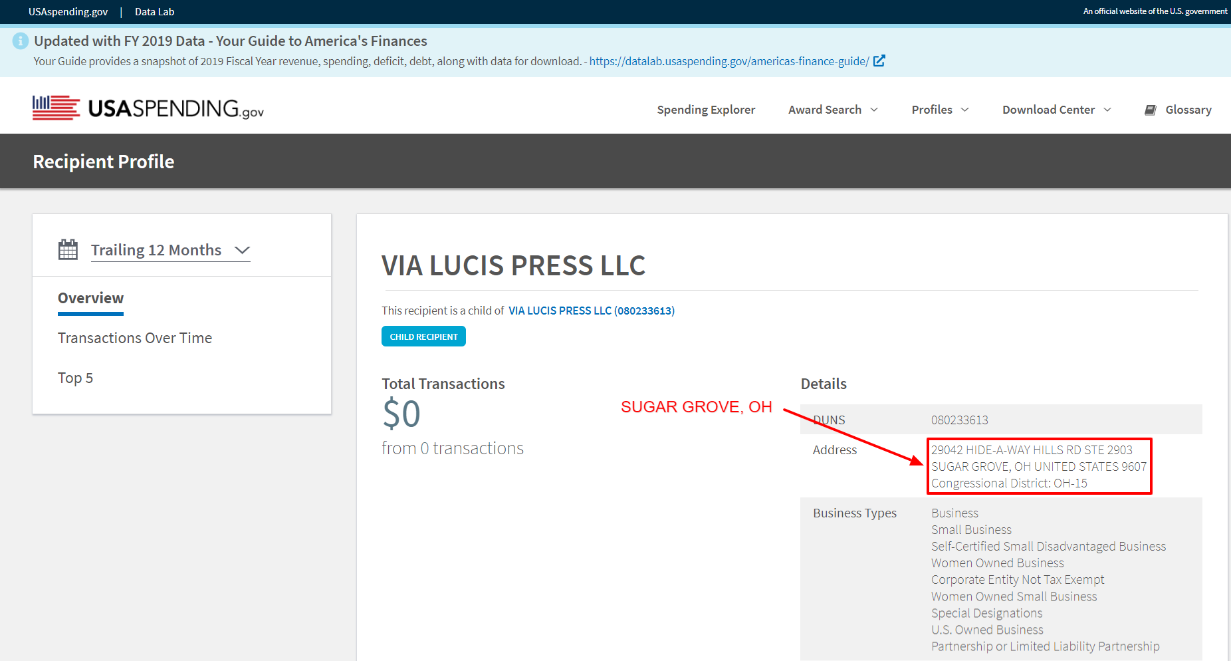Click 'Self-Certified Small Disadvantaged Business' type
1231x661 pixels.
click(1048, 547)
